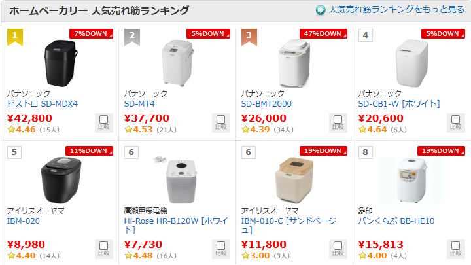Check the compare box for Hi-Rose HR-B120W
471x265 pixels.
tap(221, 249)
